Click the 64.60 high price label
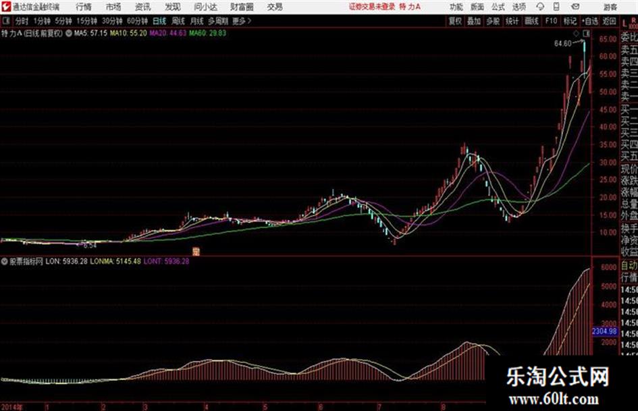638x411 pixels. click(x=563, y=44)
